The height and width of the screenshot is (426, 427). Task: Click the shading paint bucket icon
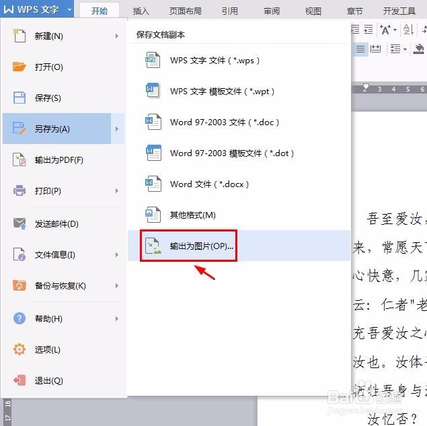[419, 49]
